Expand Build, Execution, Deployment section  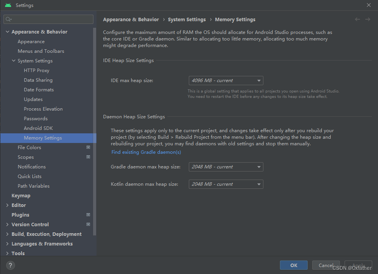click(x=7, y=234)
